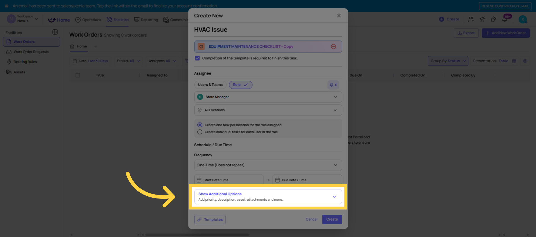Screen dimensions: 536x237
Task: Open the invite user icon in header
Action: [x=471, y=19]
